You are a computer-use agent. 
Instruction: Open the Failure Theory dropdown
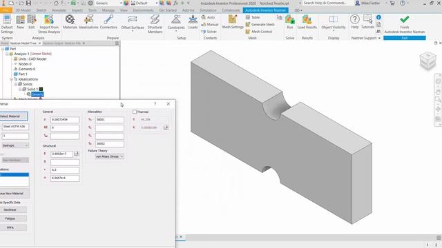pos(109,156)
